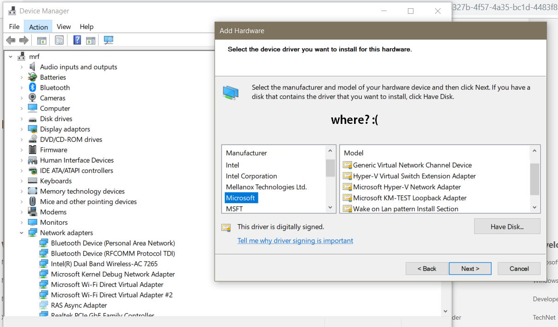Viewport: 558px width, 327px height.
Task: Click the DVD/CD-ROM drives icon
Action: tap(32, 140)
